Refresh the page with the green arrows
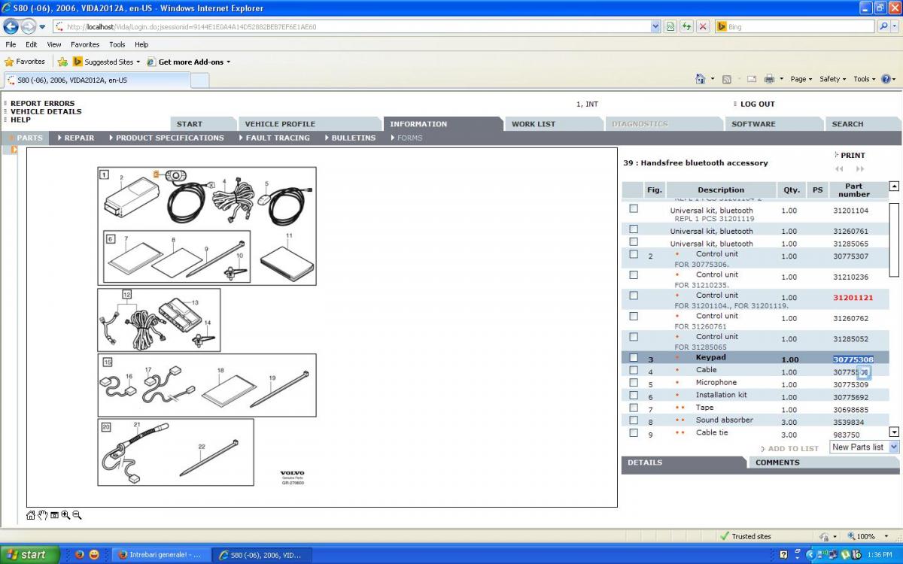The height and width of the screenshot is (564, 903). (686, 26)
